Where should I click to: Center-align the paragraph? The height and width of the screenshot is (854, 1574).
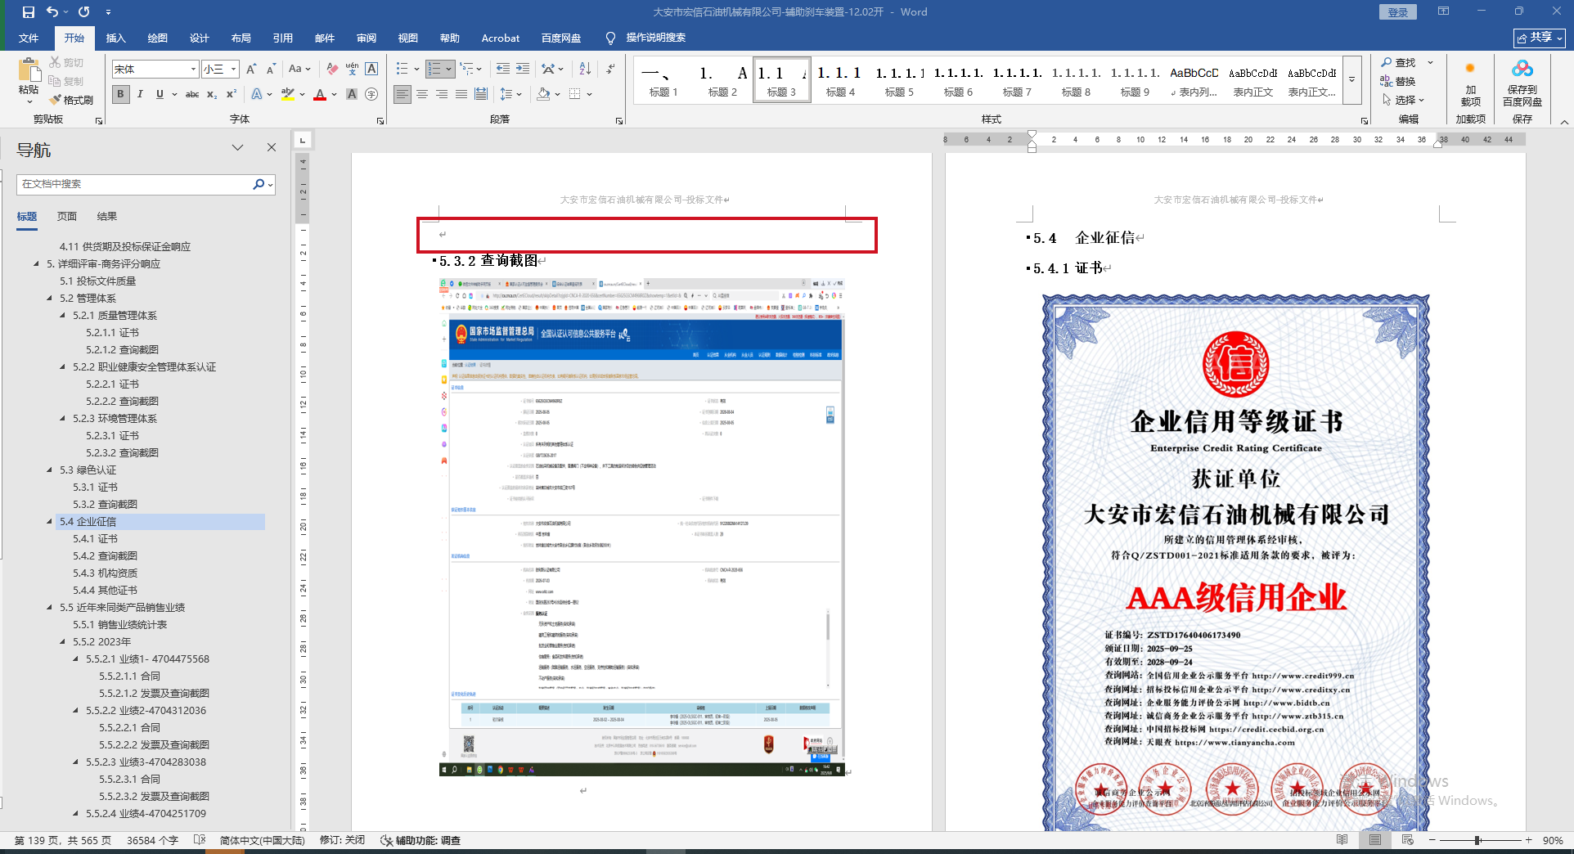coord(422,94)
